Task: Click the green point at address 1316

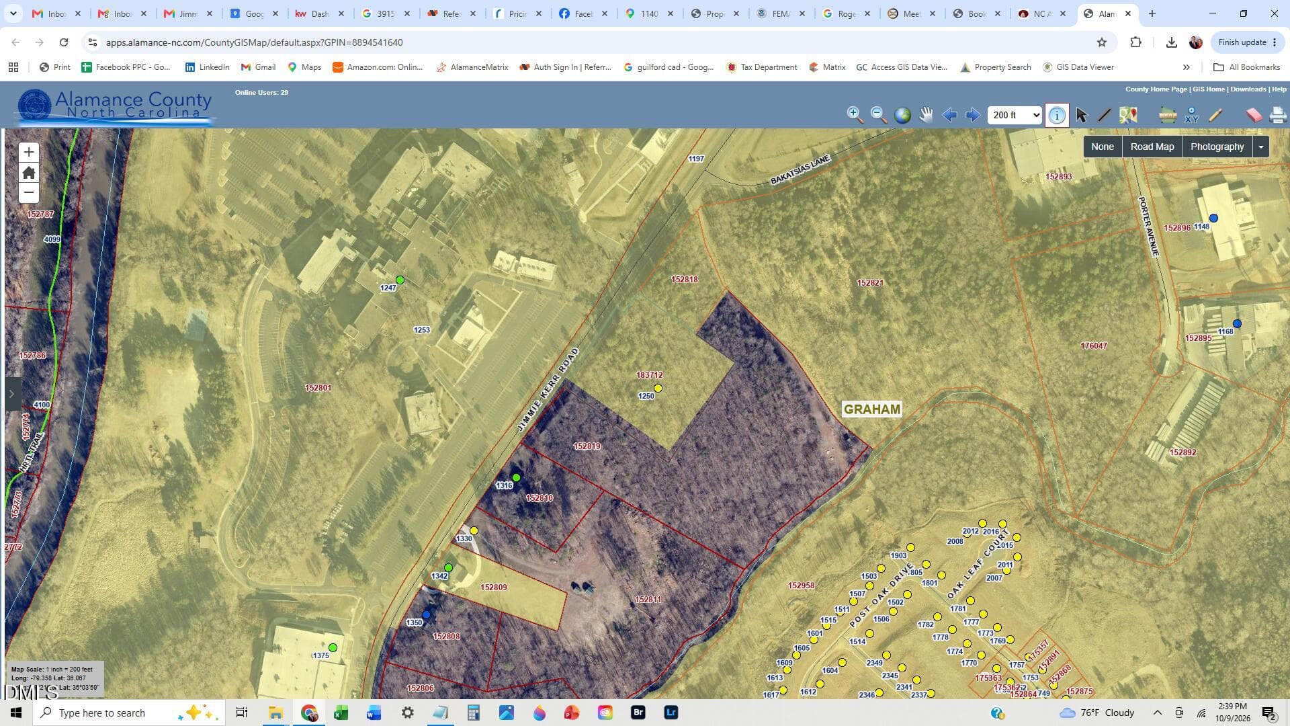Action: [516, 477]
